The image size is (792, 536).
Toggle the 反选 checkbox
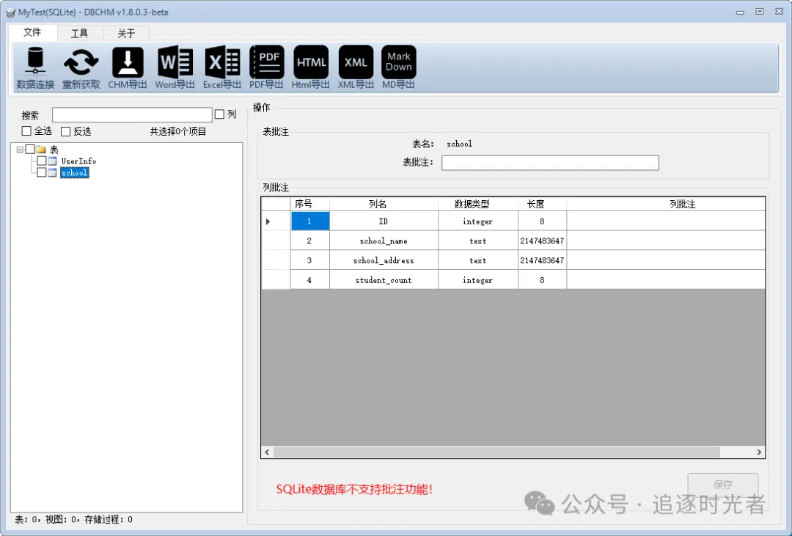click(66, 131)
